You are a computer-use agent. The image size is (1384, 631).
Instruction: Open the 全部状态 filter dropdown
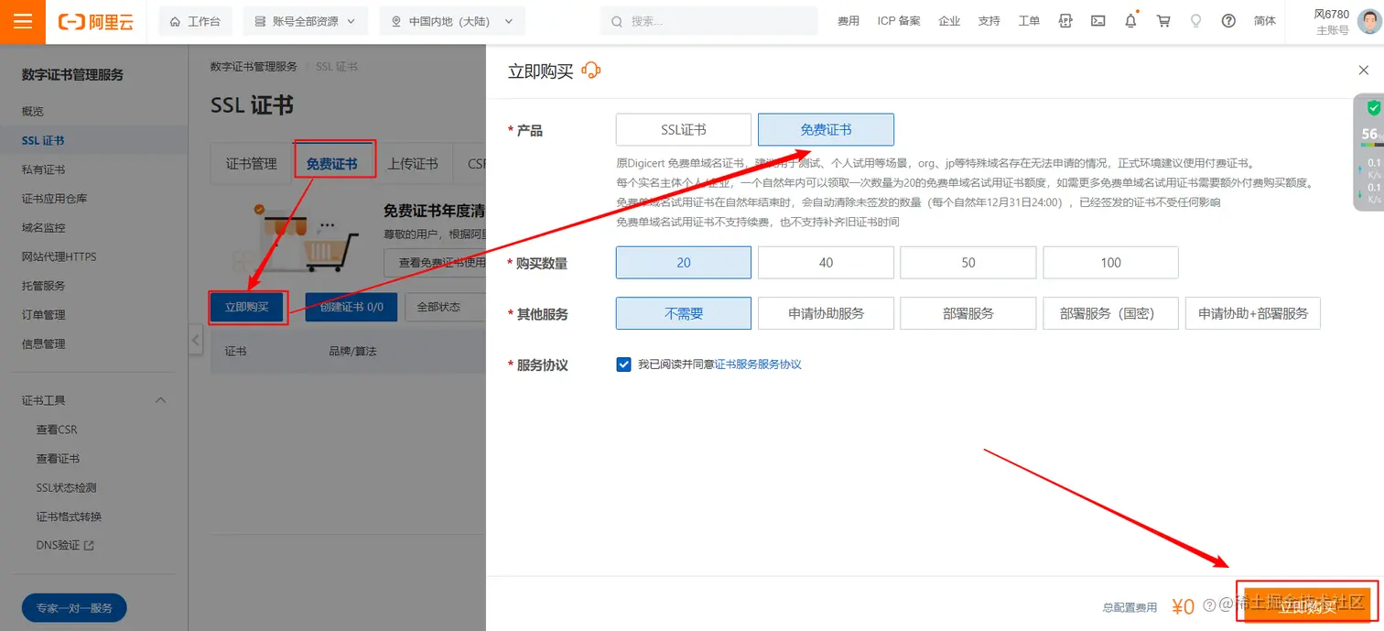445,307
